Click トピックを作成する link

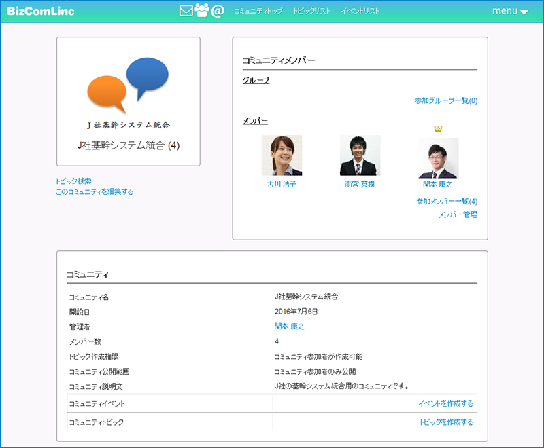[446, 422]
